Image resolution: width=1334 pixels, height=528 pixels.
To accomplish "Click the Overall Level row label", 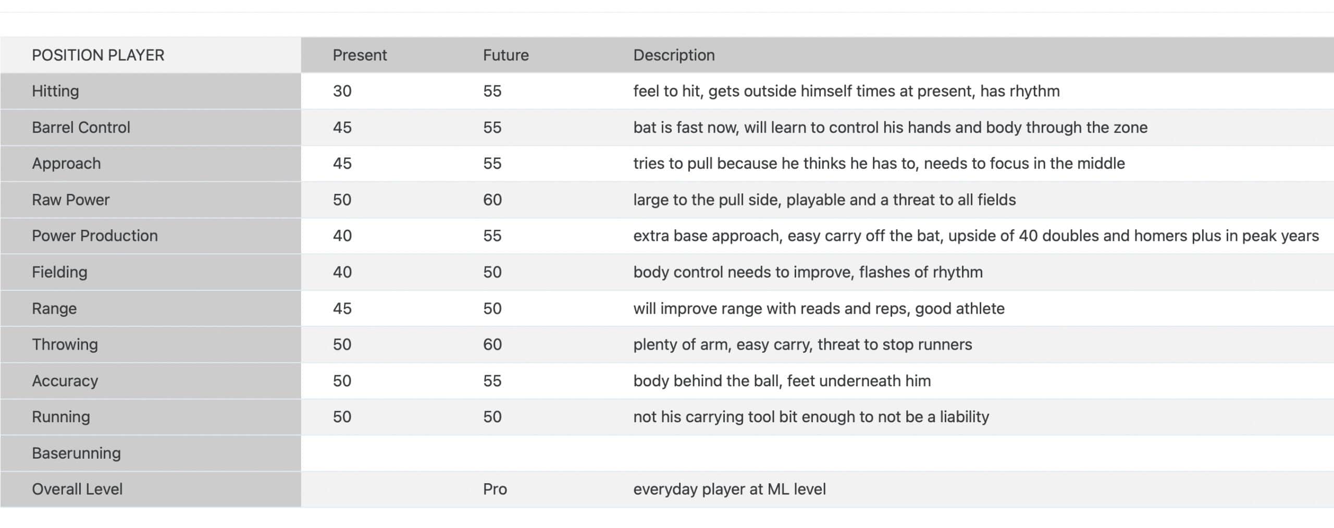I will pyautogui.click(x=77, y=489).
